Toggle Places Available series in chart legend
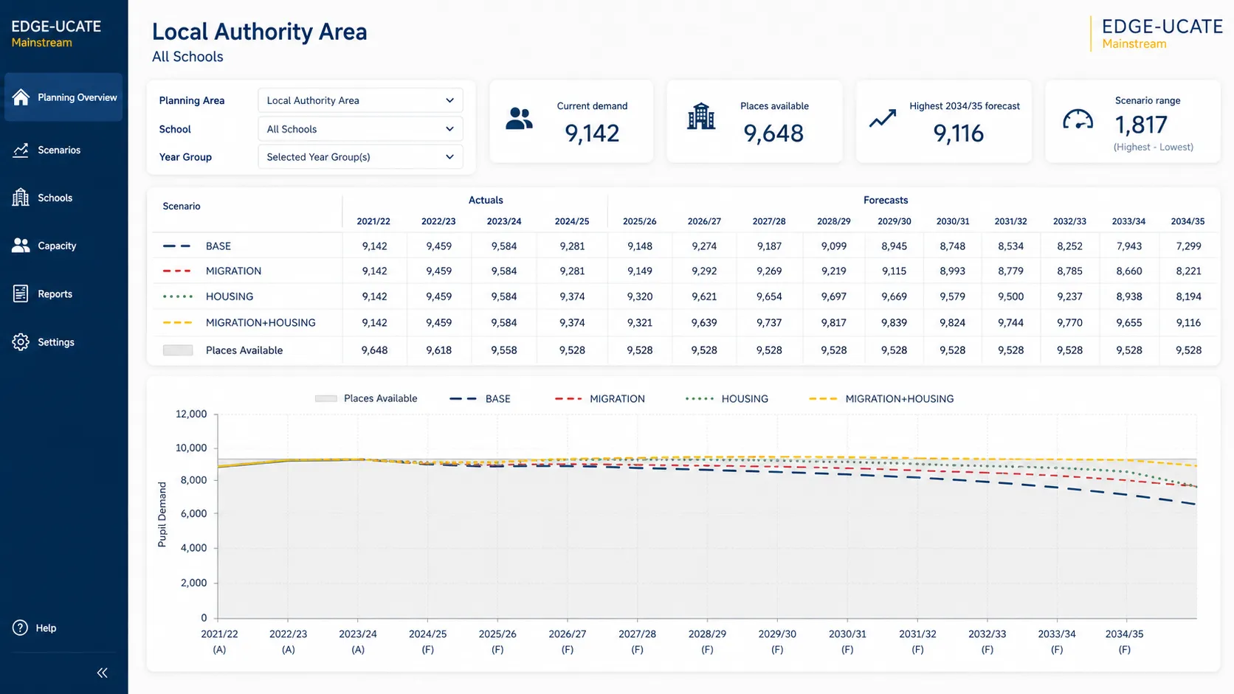Viewport: 1234px width, 694px height. tap(366, 399)
